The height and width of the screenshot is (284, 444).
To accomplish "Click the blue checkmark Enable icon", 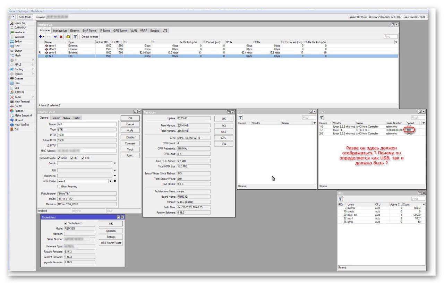I will tap(55, 36).
